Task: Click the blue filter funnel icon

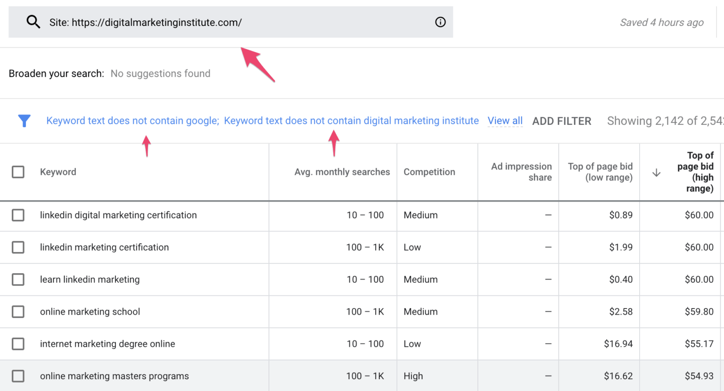Action: (x=24, y=121)
